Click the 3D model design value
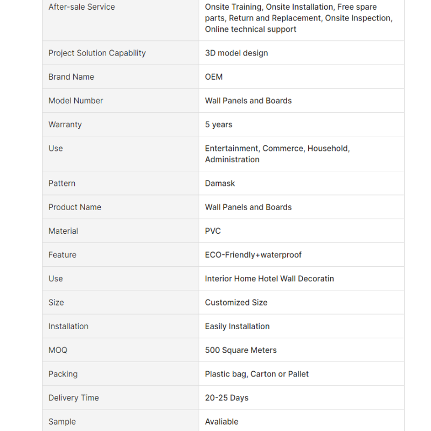 [x=236, y=53]
